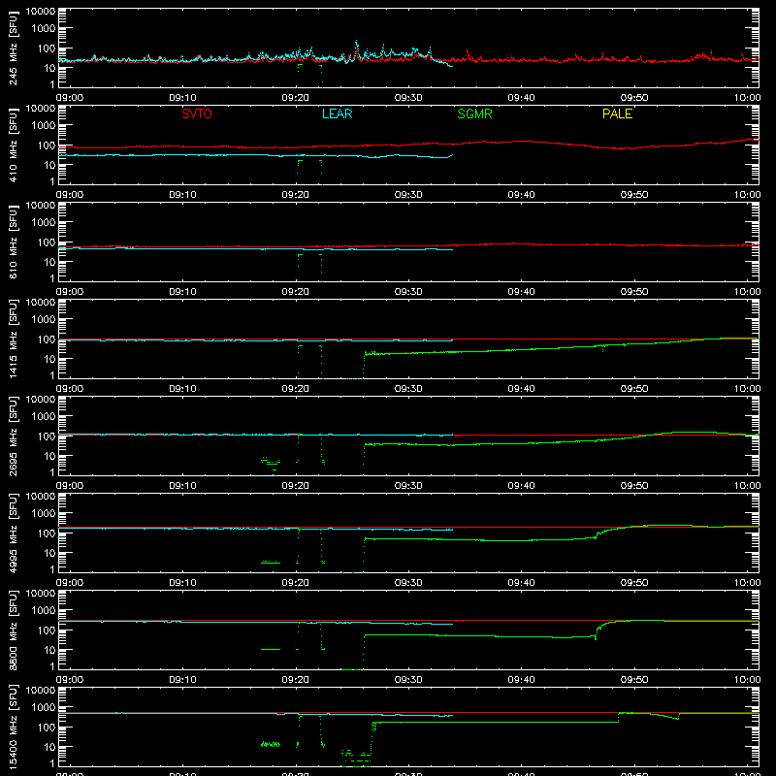Screen dimensions: 776x776
Task: Click the 10 tick label of 2695 MHz plot
Action: pos(49,456)
